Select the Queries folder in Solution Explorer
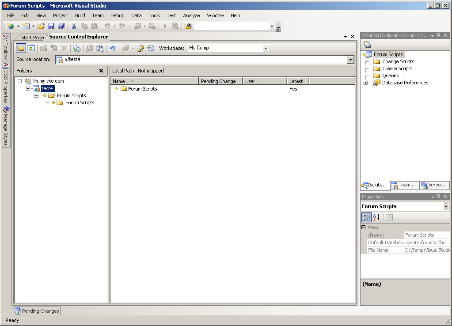This screenshot has height=326, width=452. pyautogui.click(x=390, y=76)
